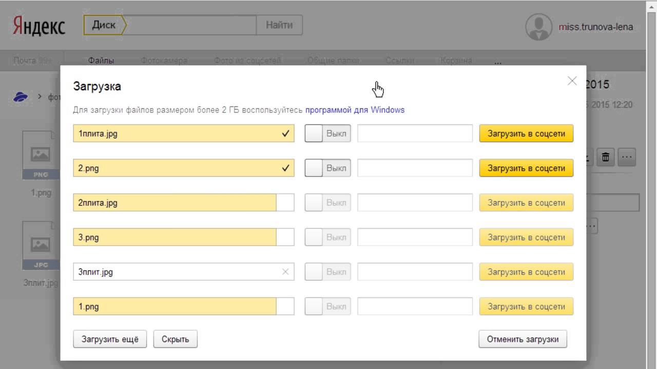The width and height of the screenshot is (657, 369).
Task: Open the Корзина tab
Action: click(x=456, y=60)
